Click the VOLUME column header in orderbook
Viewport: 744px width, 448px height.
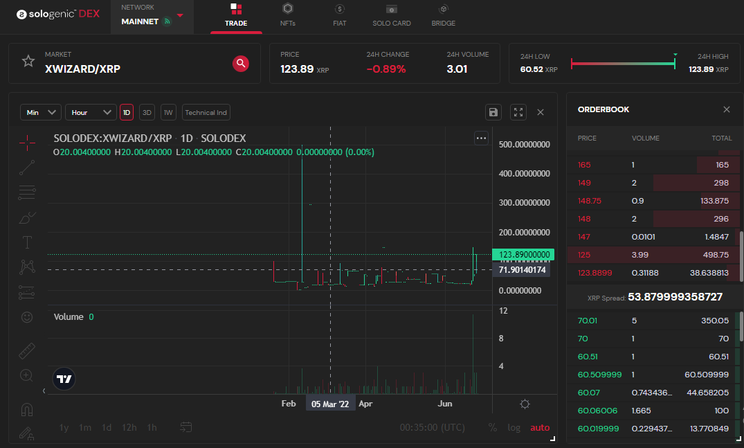click(x=645, y=138)
